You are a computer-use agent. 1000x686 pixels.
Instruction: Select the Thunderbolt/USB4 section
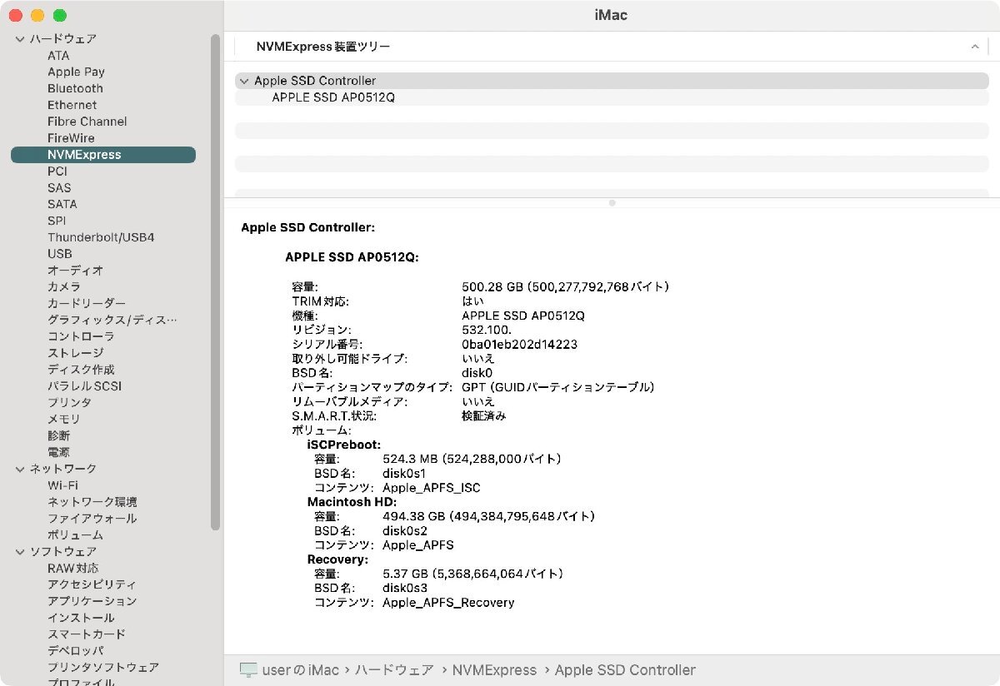(x=101, y=236)
